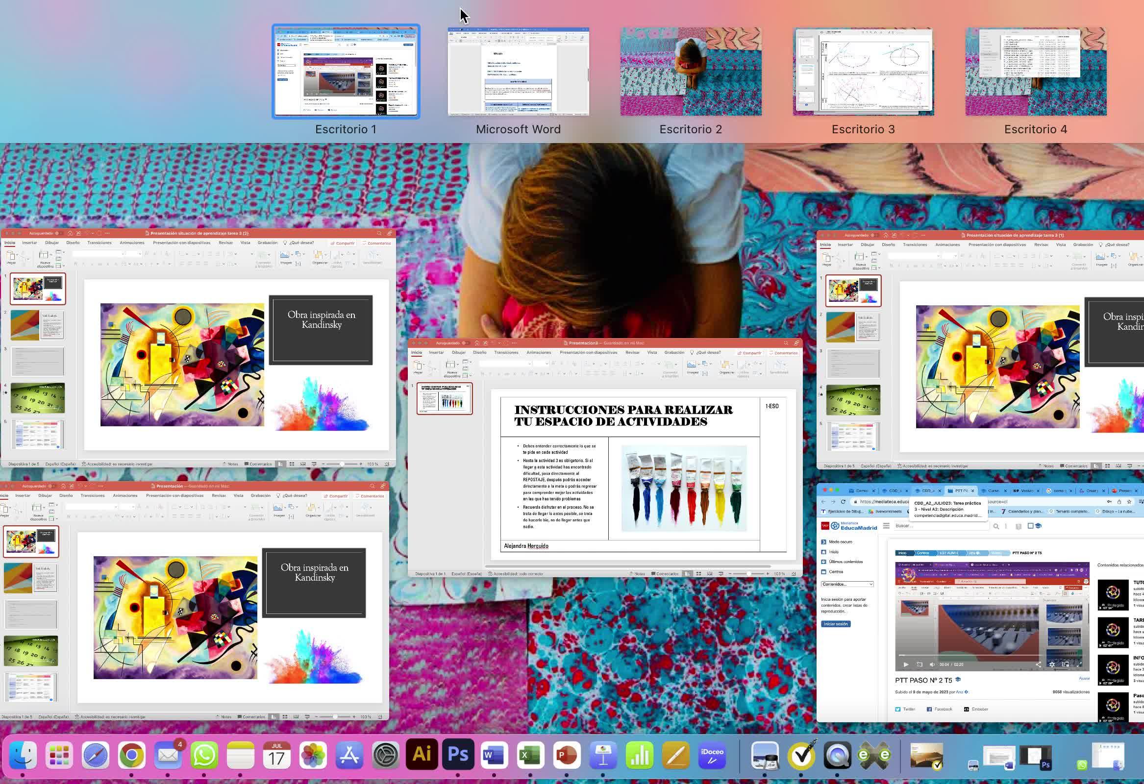Click the Mediateca search magnifier icon
This screenshot has height=784, width=1144.
(x=996, y=526)
